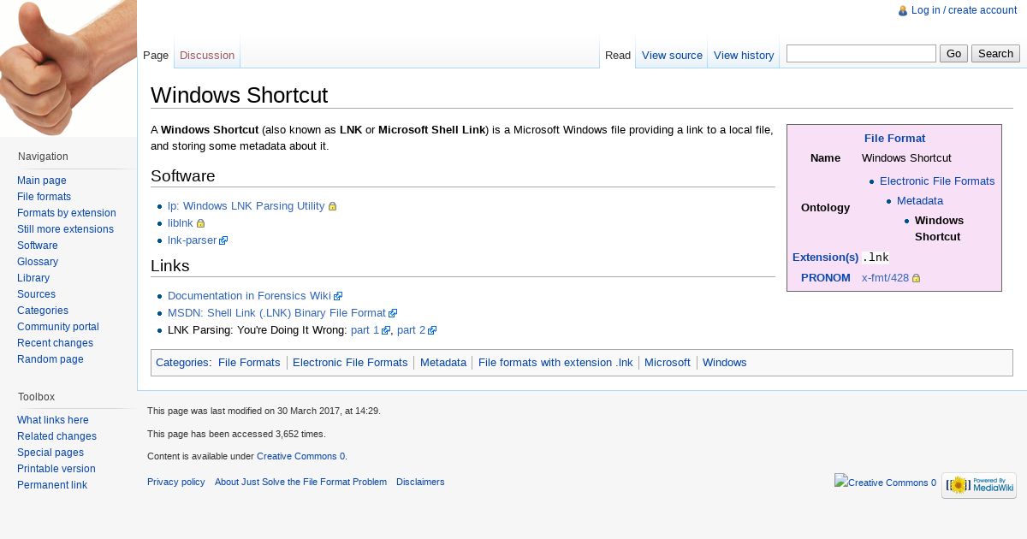
Task: Click the Powered by MediaWiki badge
Action: [x=979, y=485]
